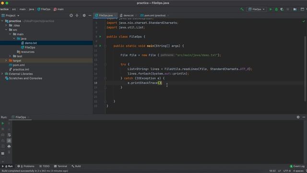Image resolution: width=307 pixels, height=173 pixels.
Task: Open Project Structure from the toolbar icon
Action: point(295,9)
